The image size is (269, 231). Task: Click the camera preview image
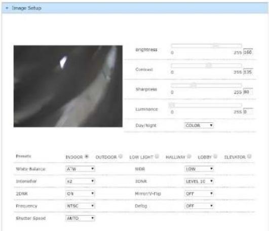(x=68, y=86)
